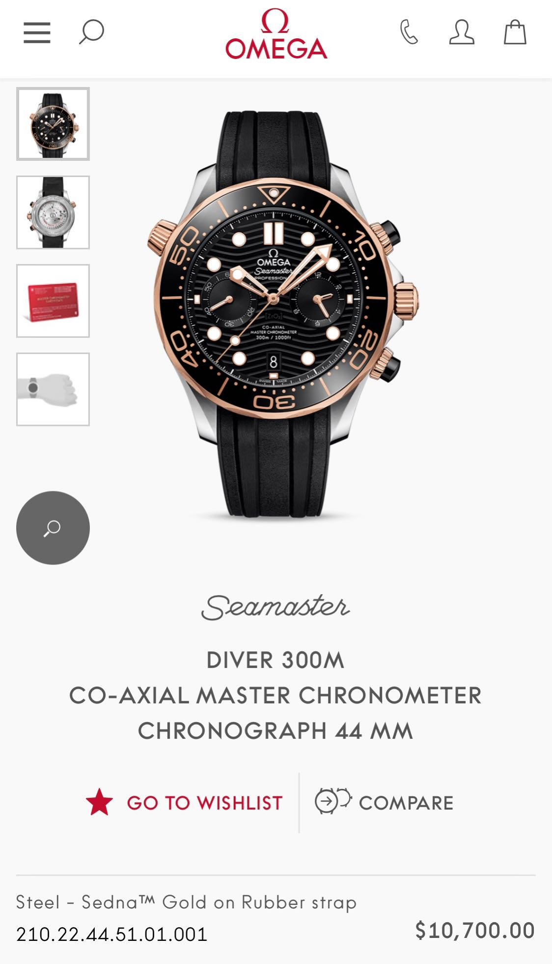Open the hamburger navigation menu
Screen dimensions: 552x964
pyautogui.click(x=37, y=33)
